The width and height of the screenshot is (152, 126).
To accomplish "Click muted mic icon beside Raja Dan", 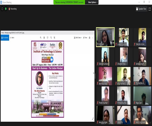I will pos(135,103).
